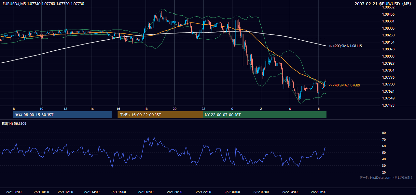Click hour label 20 under price chart
The width and height of the screenshot is (416, 195).
[x=174, y=108]
